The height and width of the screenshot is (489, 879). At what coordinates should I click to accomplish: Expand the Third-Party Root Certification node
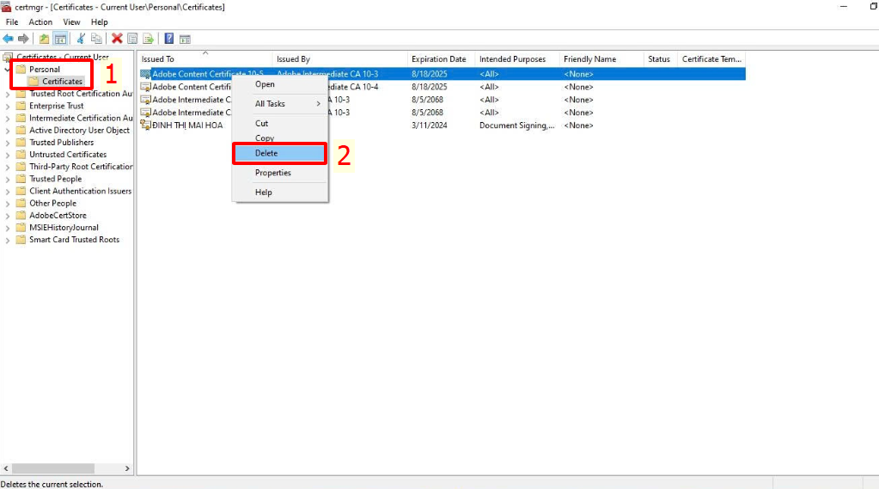click(x=7, y=167)
